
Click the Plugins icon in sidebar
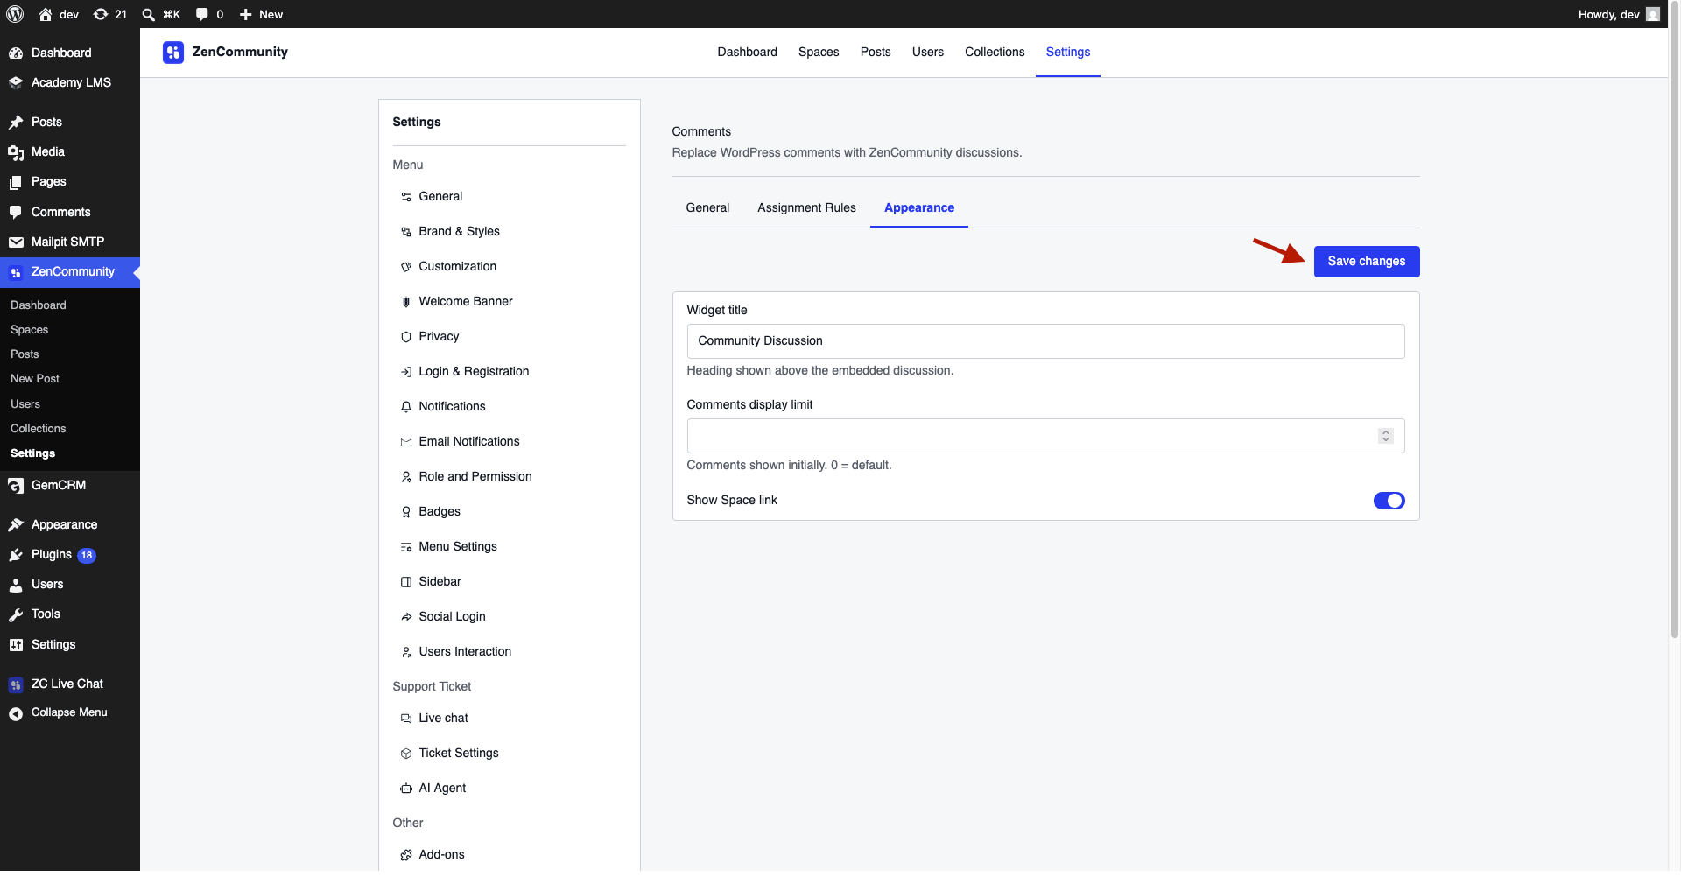coord(16,555)
